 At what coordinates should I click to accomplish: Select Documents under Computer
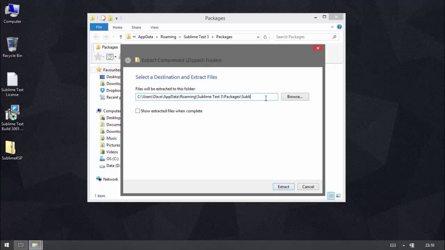coord(110,125)
